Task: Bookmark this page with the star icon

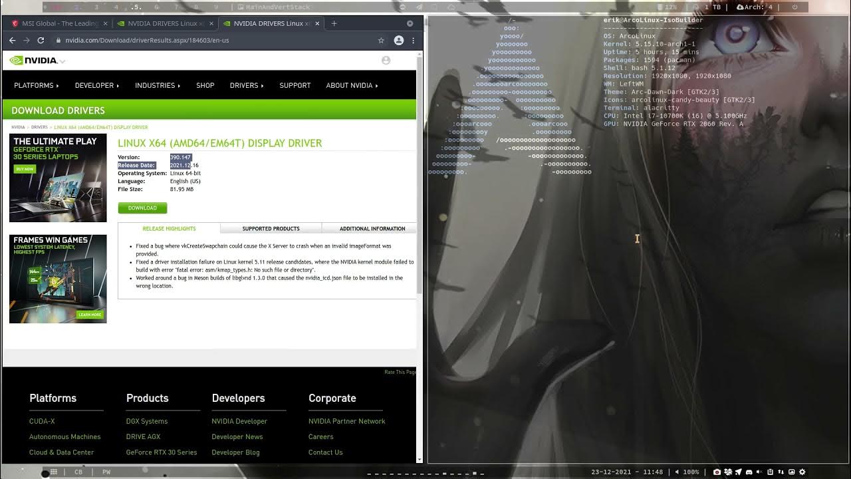Action: [x=381, y=40]
